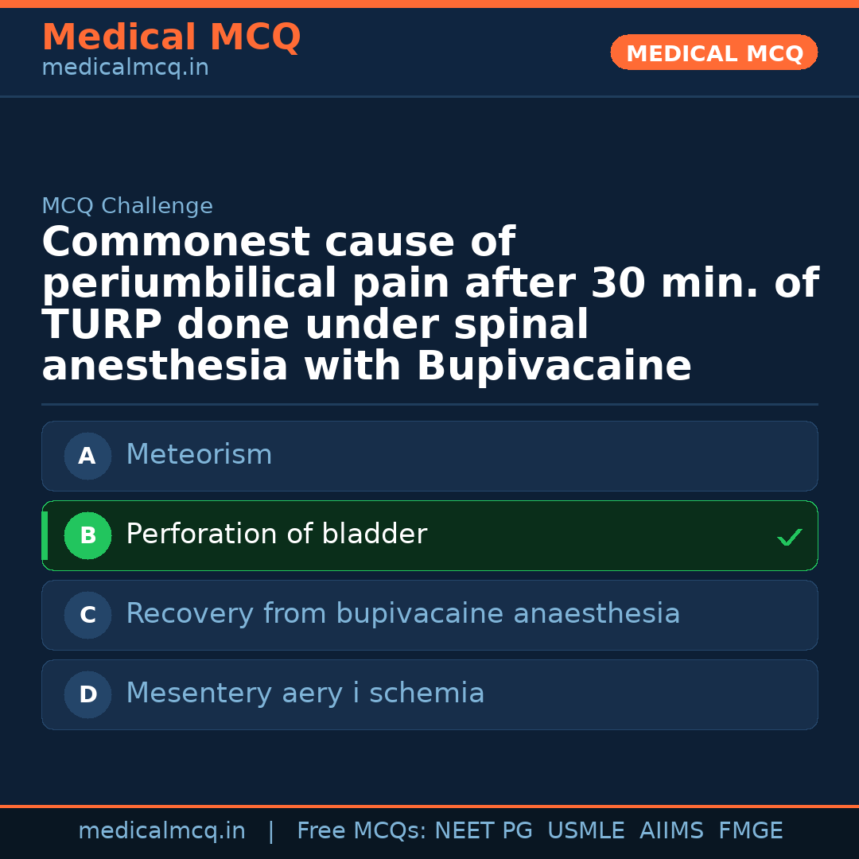859x859 pixels.
Task: Click the MCQ Challenge label
Action: (x=127, y=207)
